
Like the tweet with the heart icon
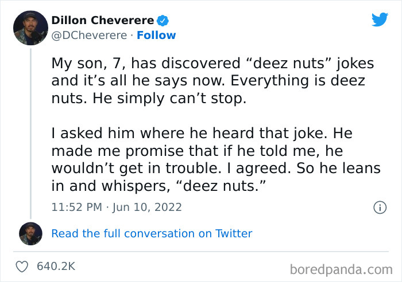tap(22, 267)
